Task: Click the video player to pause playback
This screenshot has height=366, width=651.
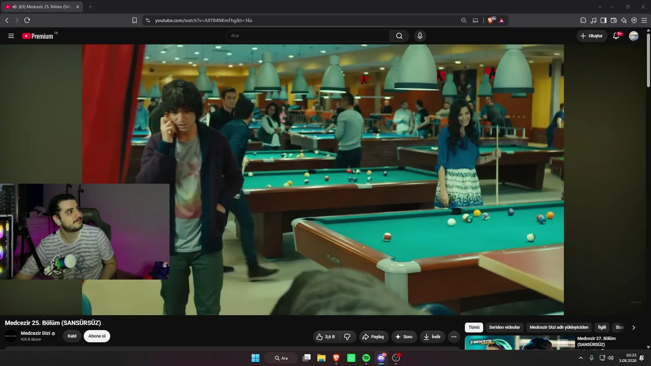Action: click(323, 179)
